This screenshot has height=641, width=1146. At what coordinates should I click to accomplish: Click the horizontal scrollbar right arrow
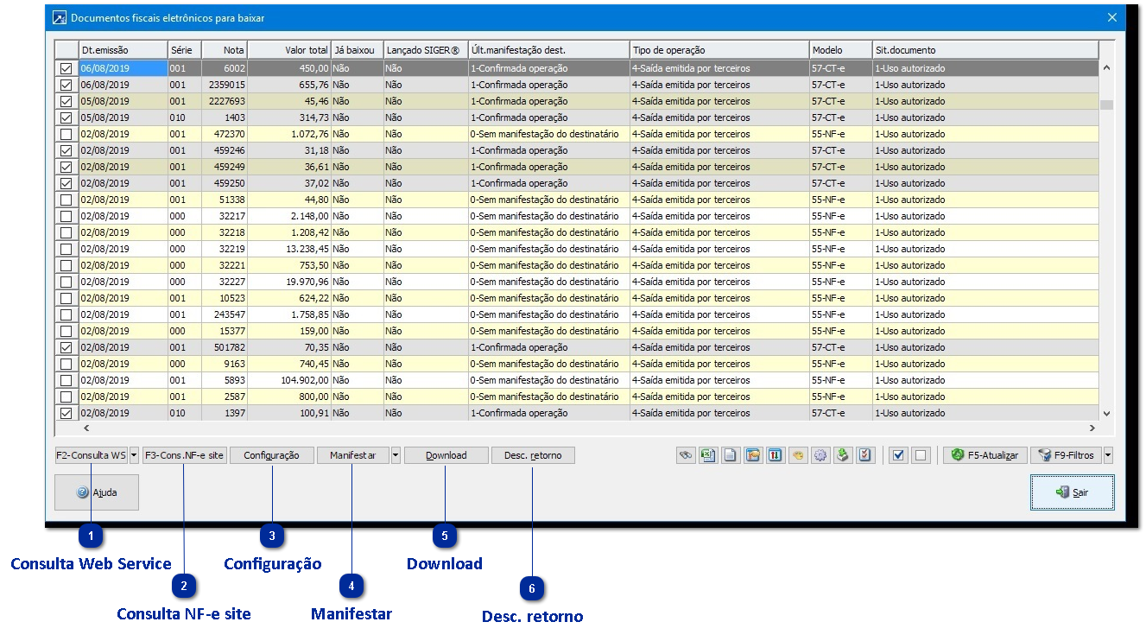point(1092,428)
